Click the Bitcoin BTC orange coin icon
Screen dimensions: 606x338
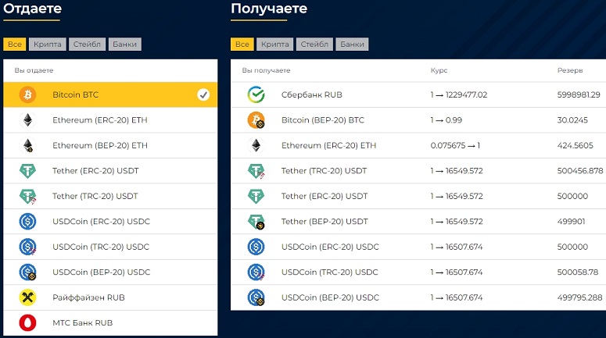point(27,94)
